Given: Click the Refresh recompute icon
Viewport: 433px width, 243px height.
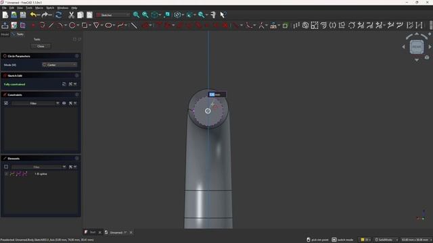Looking at the screenshot, I should coord(59,15).
